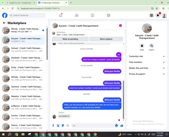The image size is (169, 137).
Task: Show hidden system tray icons
Action: click(136, 134)
